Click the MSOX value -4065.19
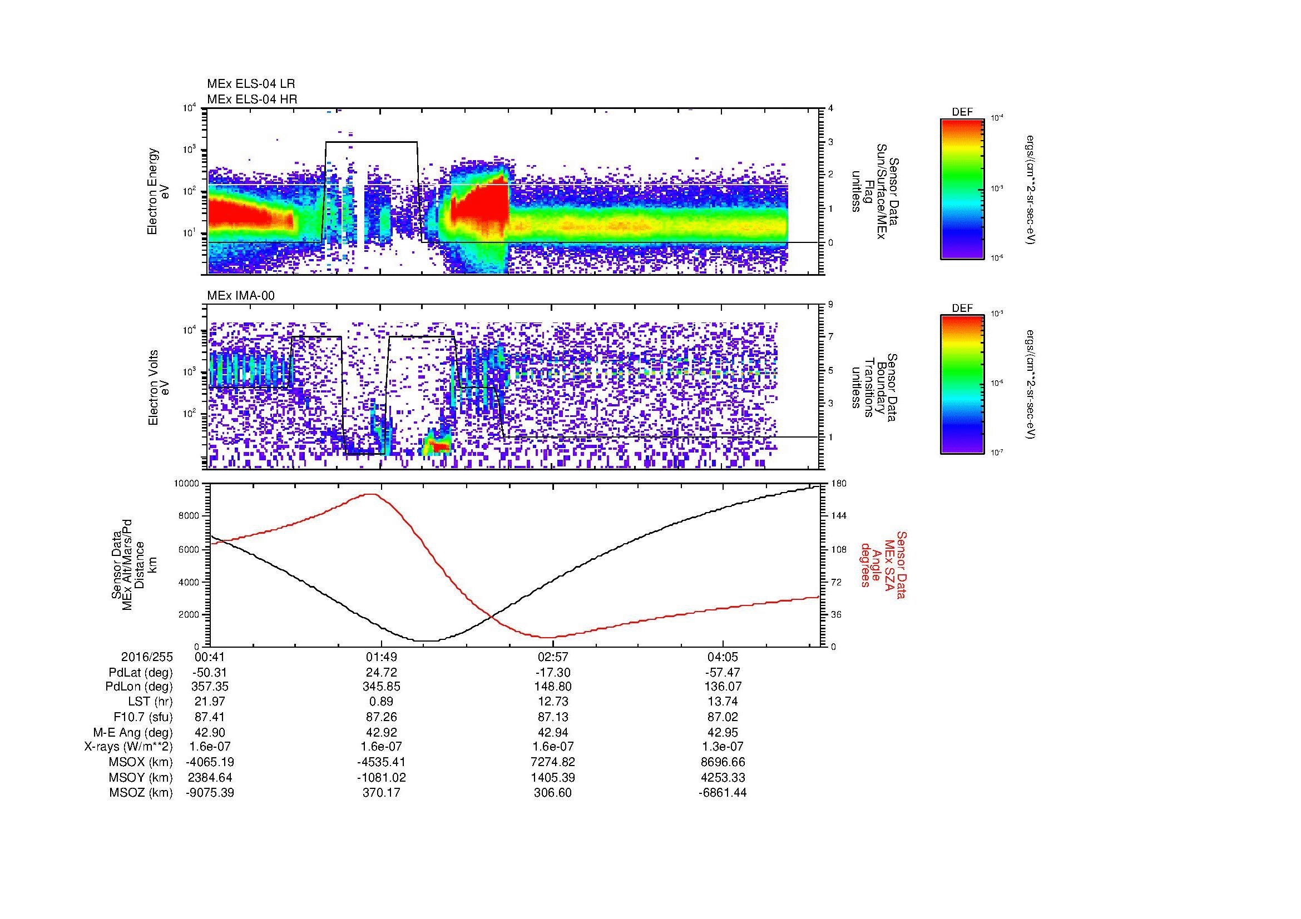The width and height of the screenshot is (1301, 919). tap(210, 762)
